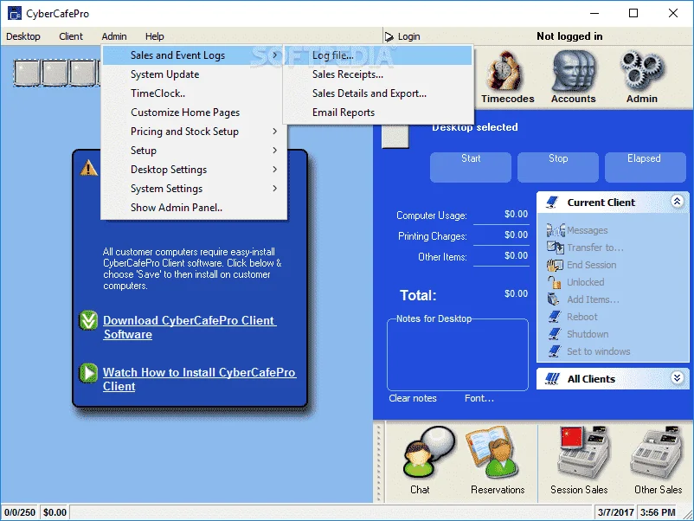
Task: Open the Admin menu
Action: [114, 36]
